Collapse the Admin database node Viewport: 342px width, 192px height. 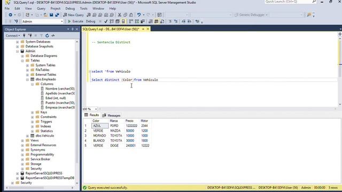pos(18,51)
